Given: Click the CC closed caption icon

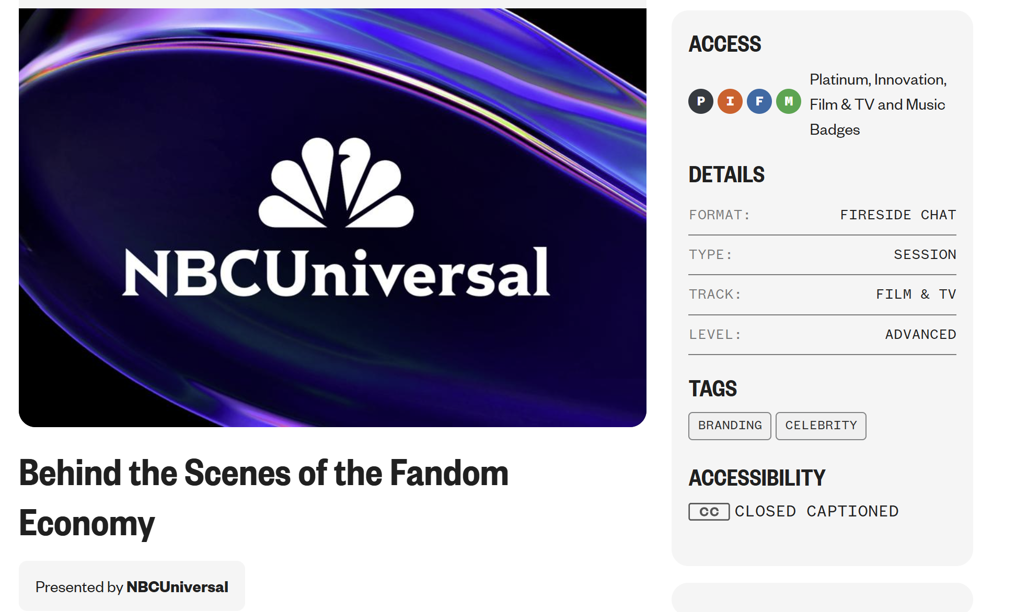Looking at the screenshot, I should [709, 512].
